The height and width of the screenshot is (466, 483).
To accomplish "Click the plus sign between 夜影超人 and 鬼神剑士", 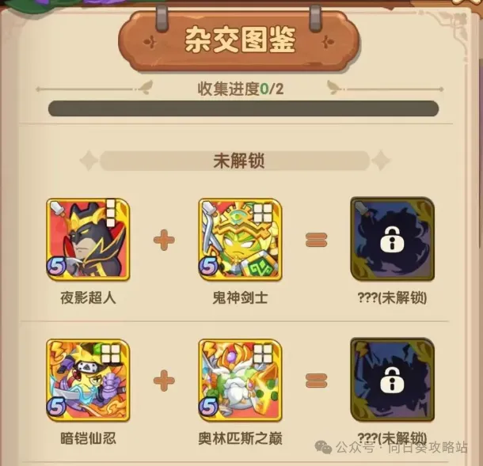I will click(164, 240).
